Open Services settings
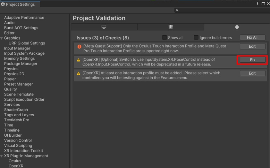 coord(12,105)
